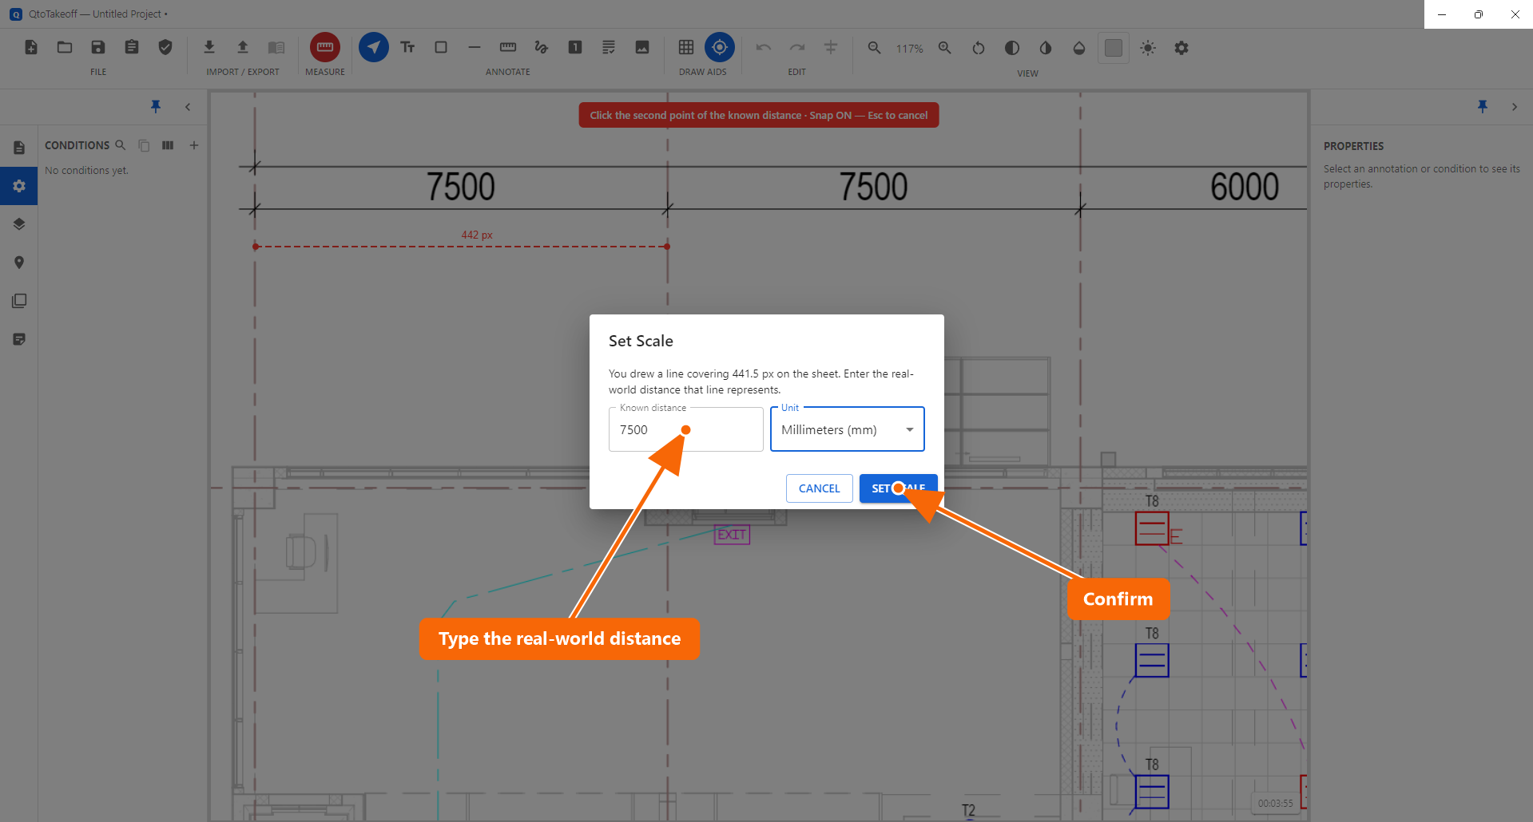Viewport: 1533px width, 822px height.
Task: Save the project using the floppy disk icon
Action: pos(98,47)
